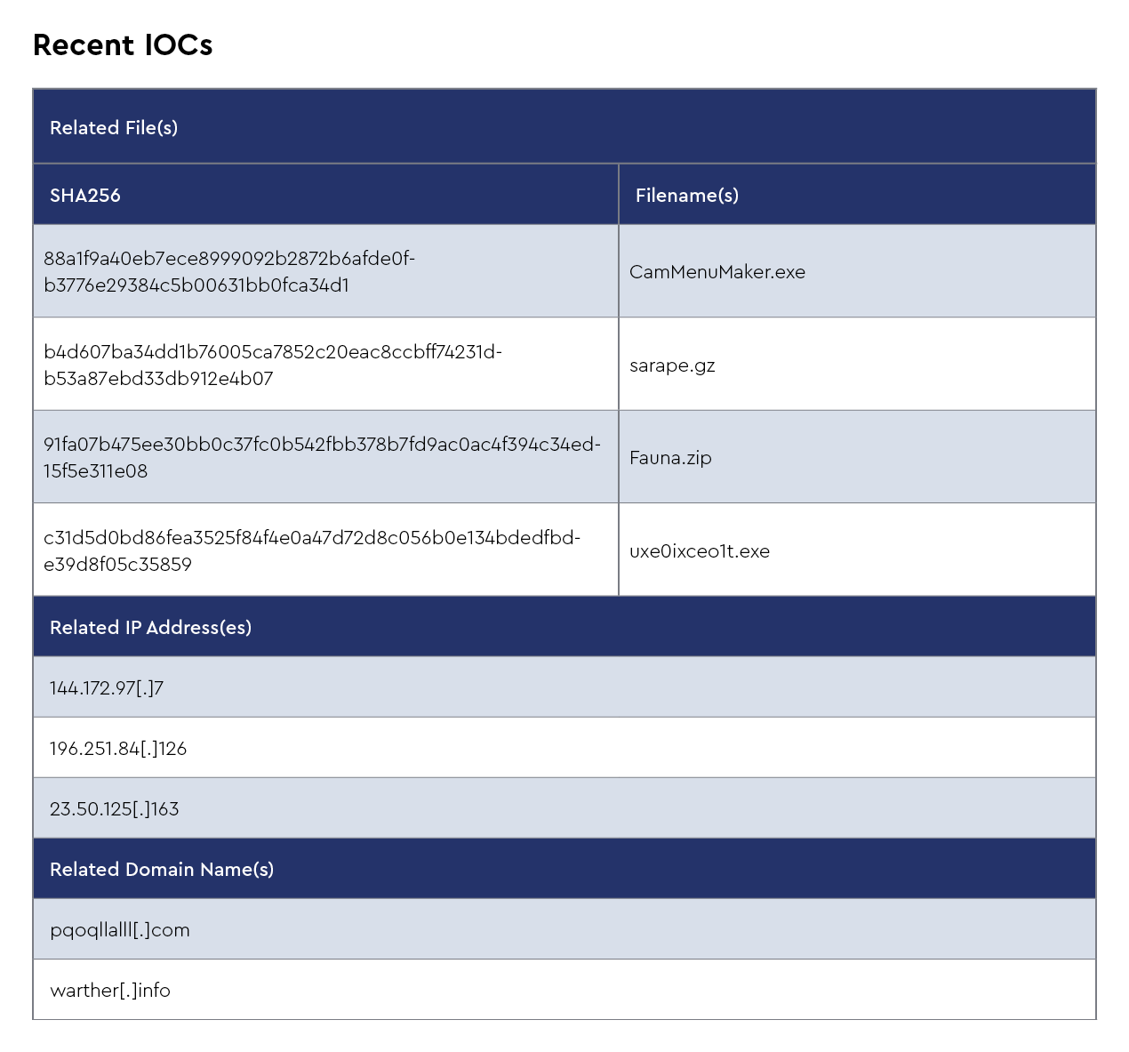Click hash continuation line starting b3776e29384c
This screenshot has width=1129, height=1052.
pyautogui.click(x=196, y=285)
